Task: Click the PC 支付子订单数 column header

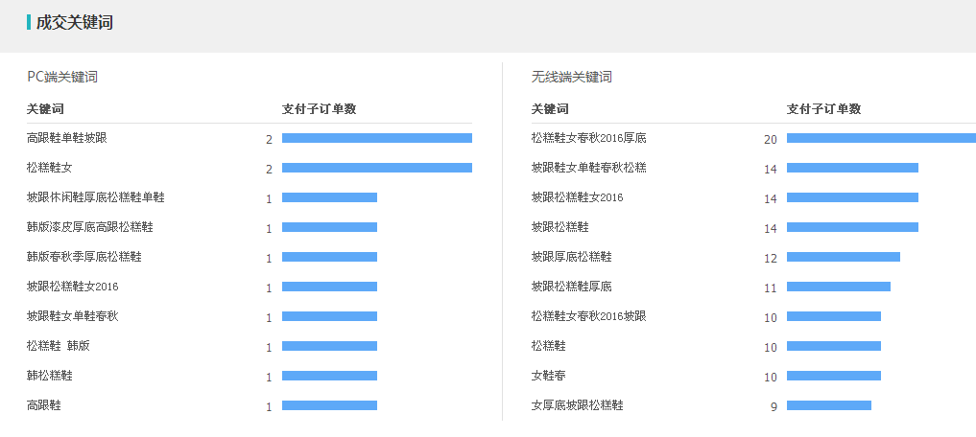Action: point(320,109)
